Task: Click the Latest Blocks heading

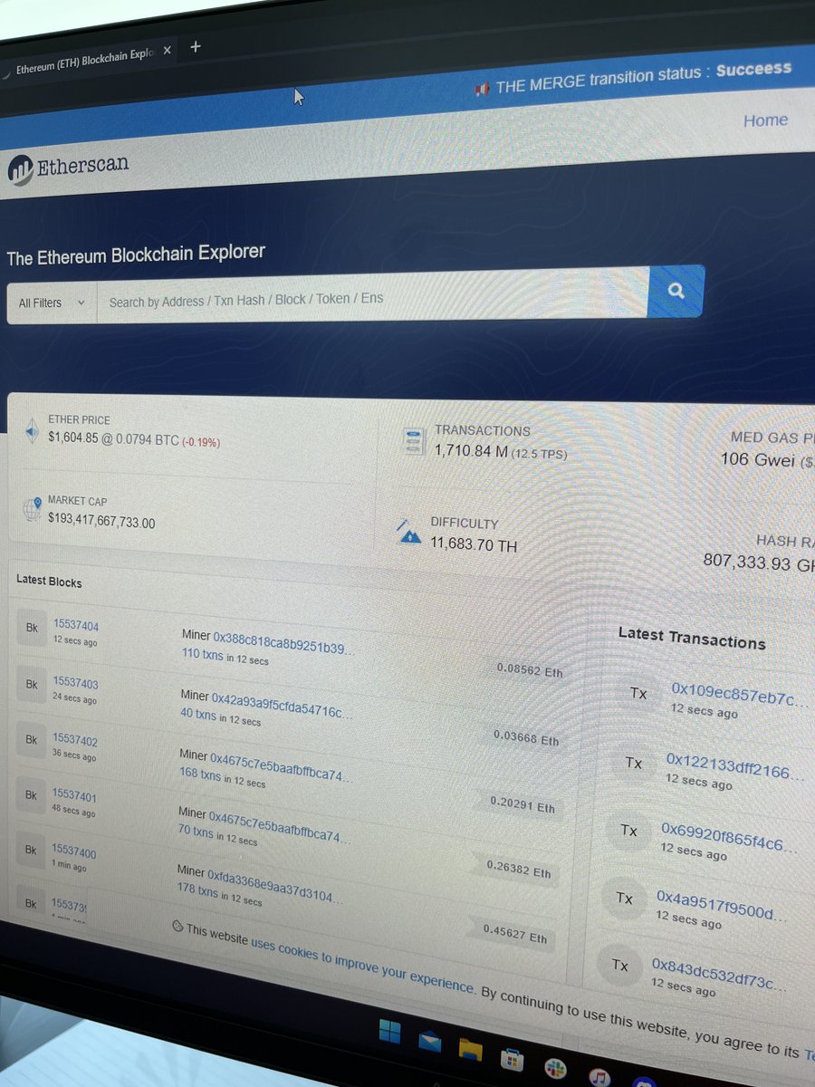Action: 49,581
